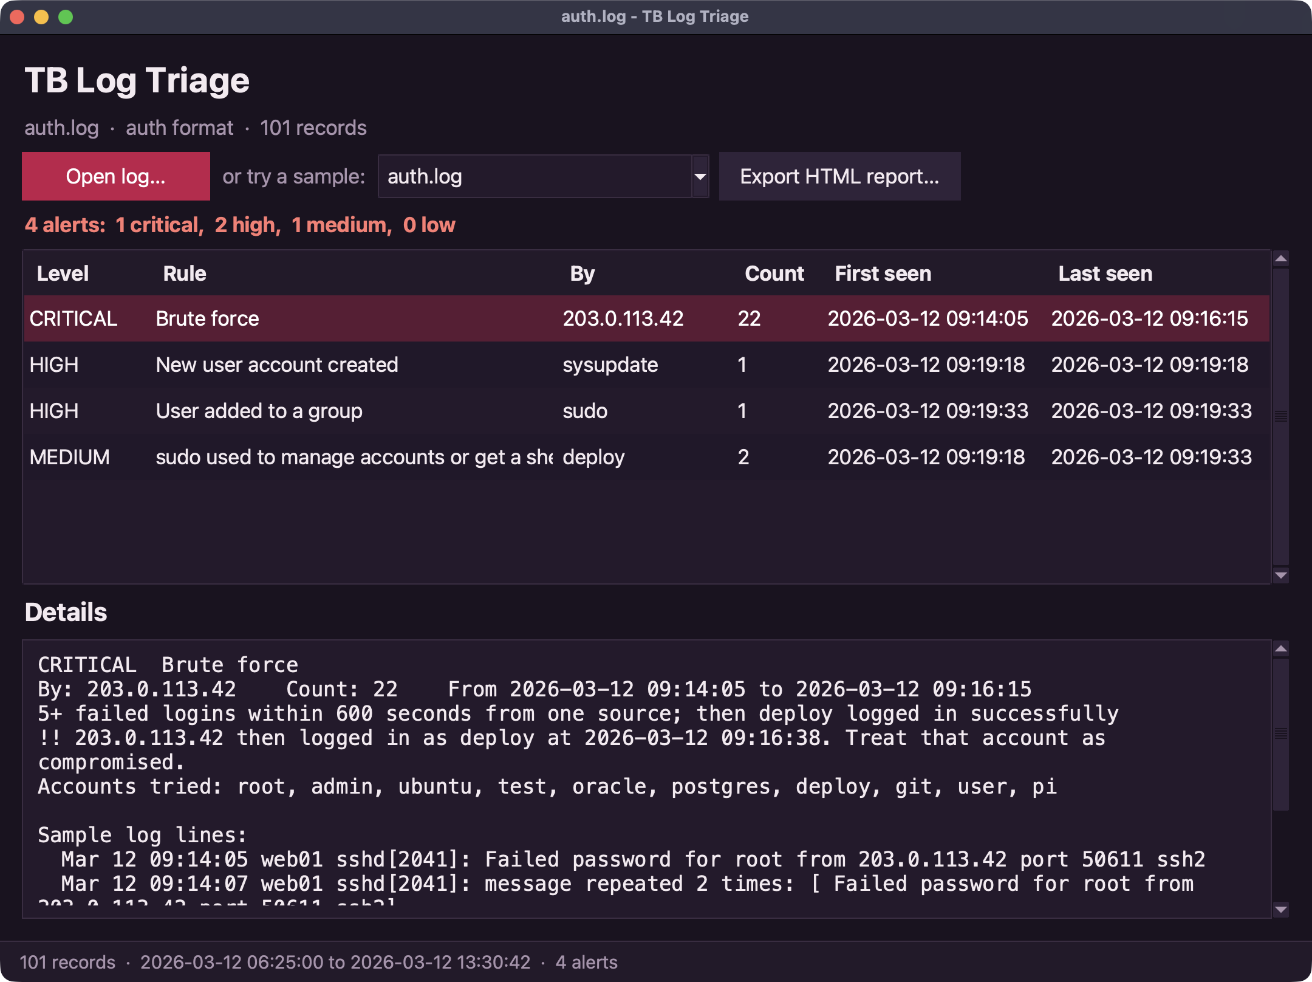Minimize the window with the yellow button
The height and width of the screenshot is (982, 1312).
coord(41,17)
